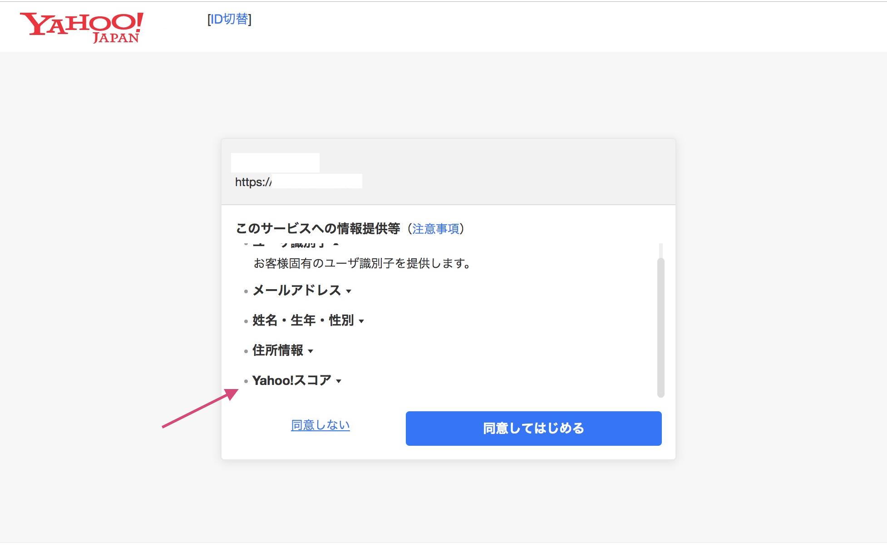Expand the 姓名・生年・性別 item label
The image size is (887, 547).
[303, 320]
